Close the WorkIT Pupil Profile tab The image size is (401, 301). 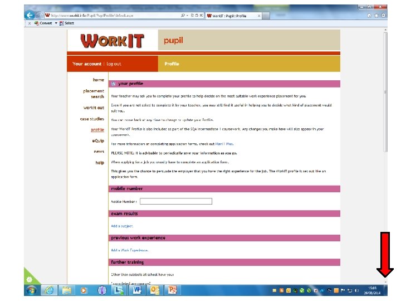(259, 16)
